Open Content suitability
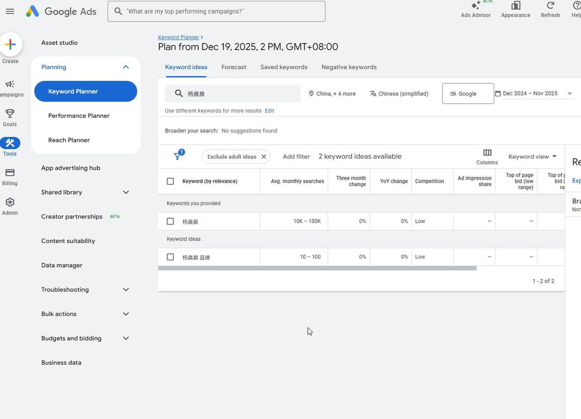The width and height of the screenshot is (581, 419). [68, 241]
